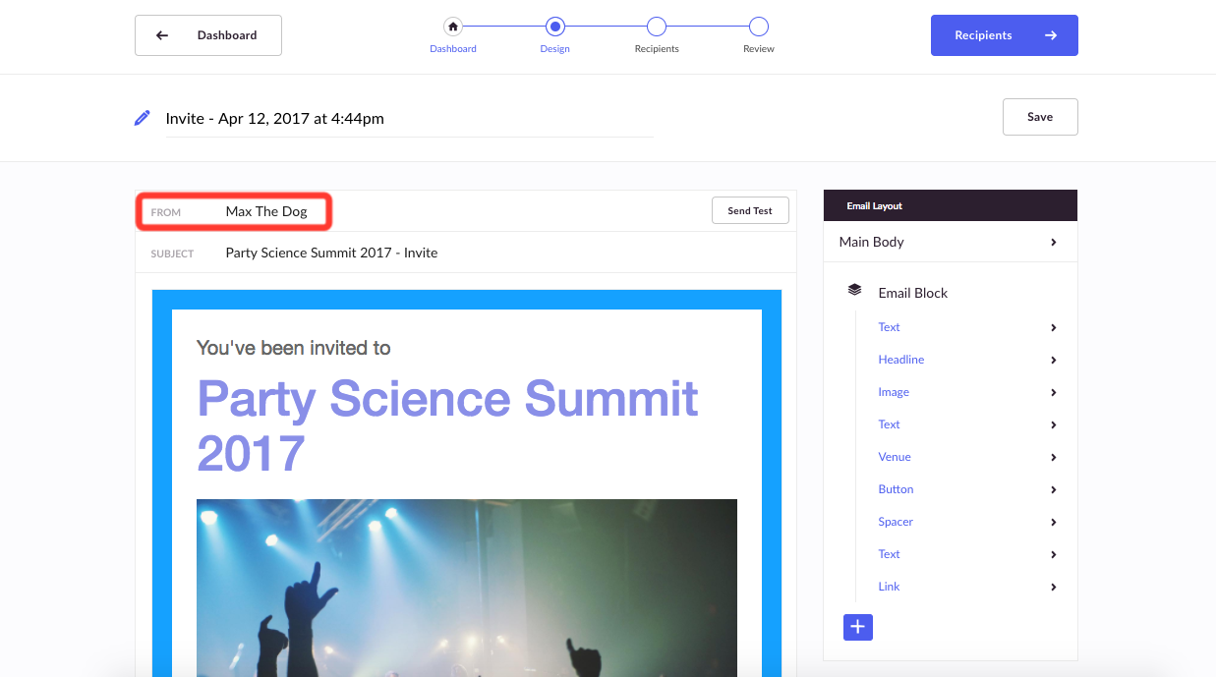Click the layers icon next to Email Block
This screenshot has width=1216, height=677.
pos(854,291)
